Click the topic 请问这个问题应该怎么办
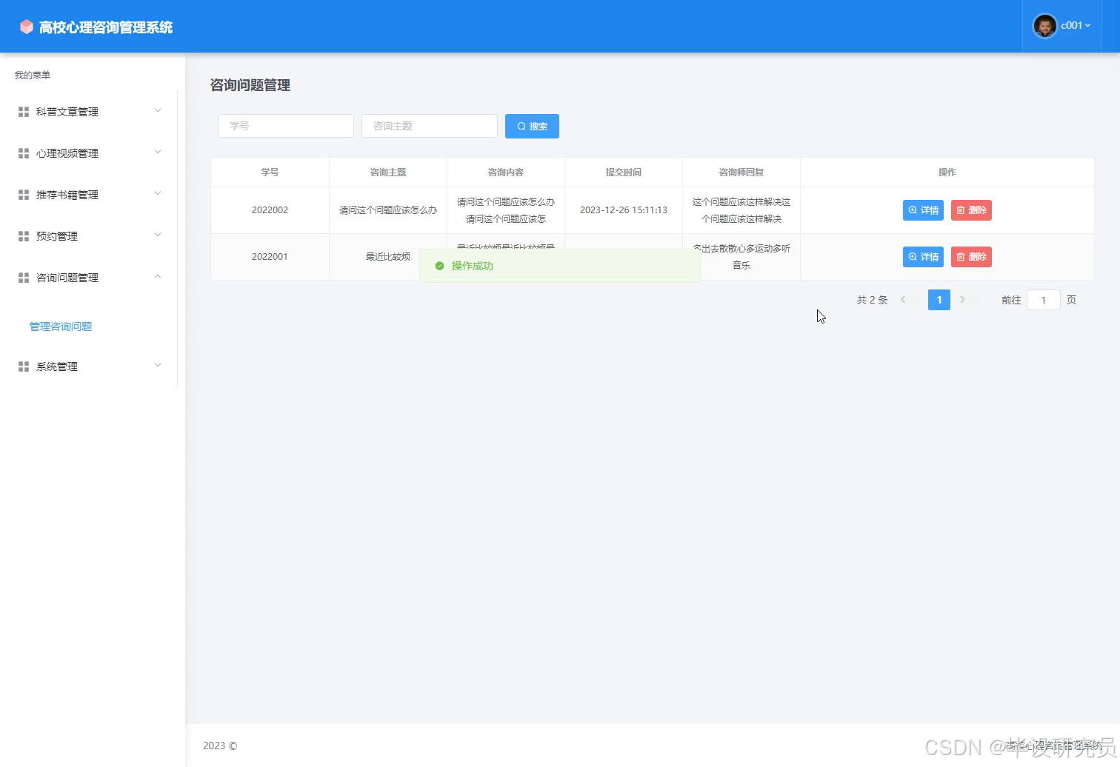Image resolution: width=1120 pixels, height=767 pixels. (x=388, y=210)
